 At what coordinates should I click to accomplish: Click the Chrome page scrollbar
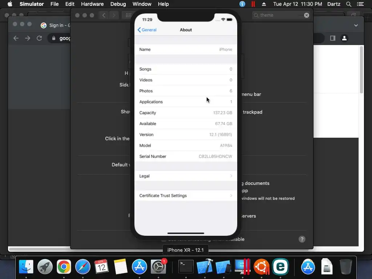coord(361,70)
